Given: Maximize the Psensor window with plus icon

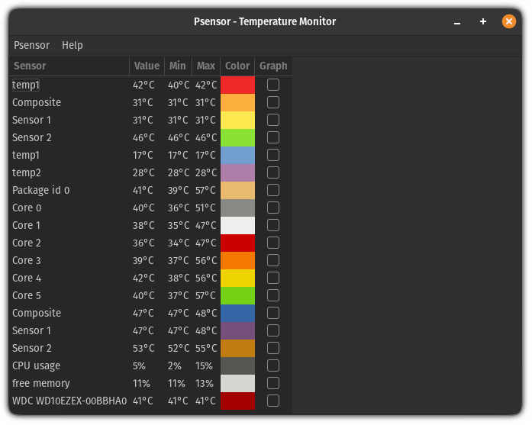Looking at the screenshot, I should click(483, 22).
